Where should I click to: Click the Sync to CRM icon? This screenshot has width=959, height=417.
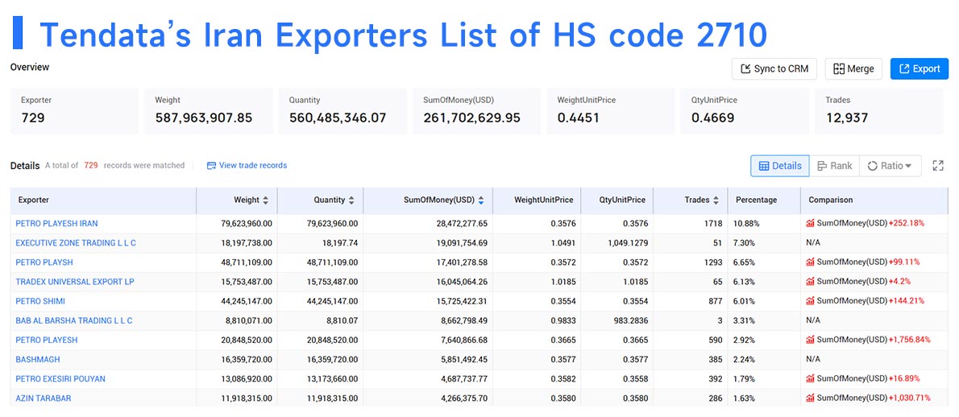point(745,69)
